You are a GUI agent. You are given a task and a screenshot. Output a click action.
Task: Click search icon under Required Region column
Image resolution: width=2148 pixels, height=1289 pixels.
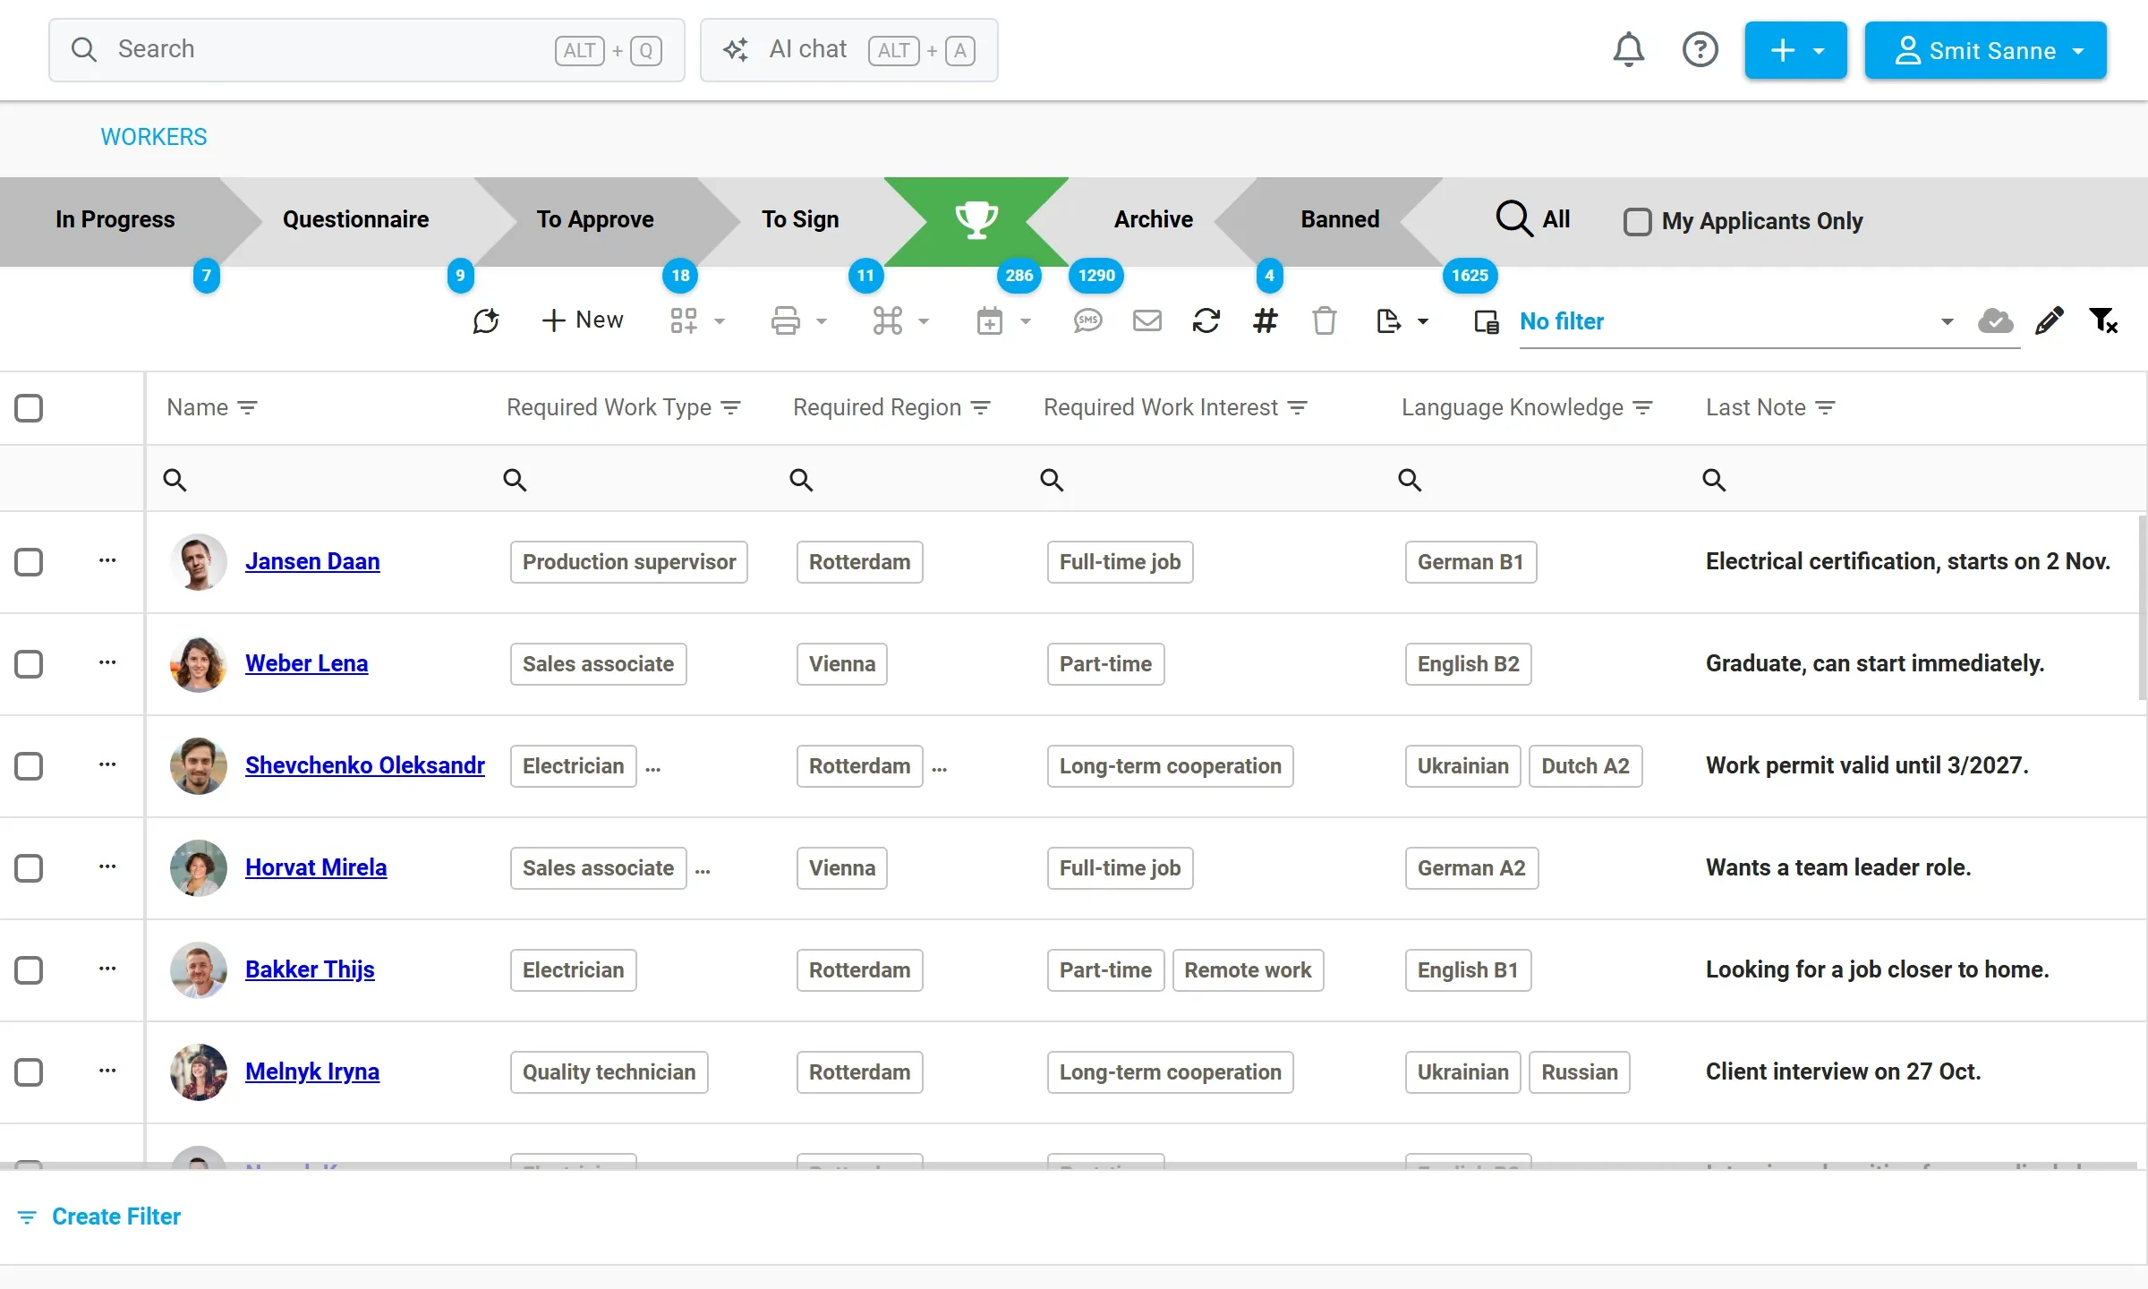coord(801,480)
